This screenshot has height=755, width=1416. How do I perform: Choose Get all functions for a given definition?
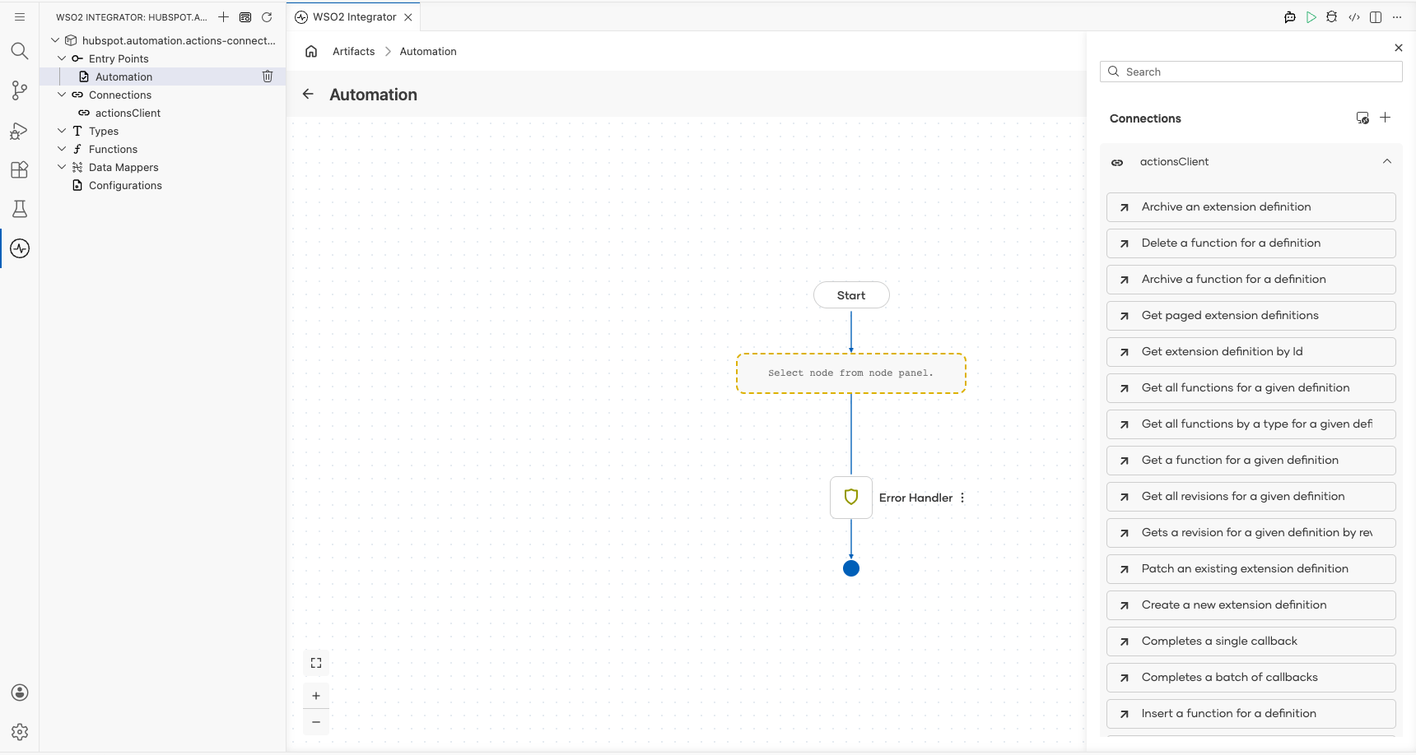(x=1251, y=388)
